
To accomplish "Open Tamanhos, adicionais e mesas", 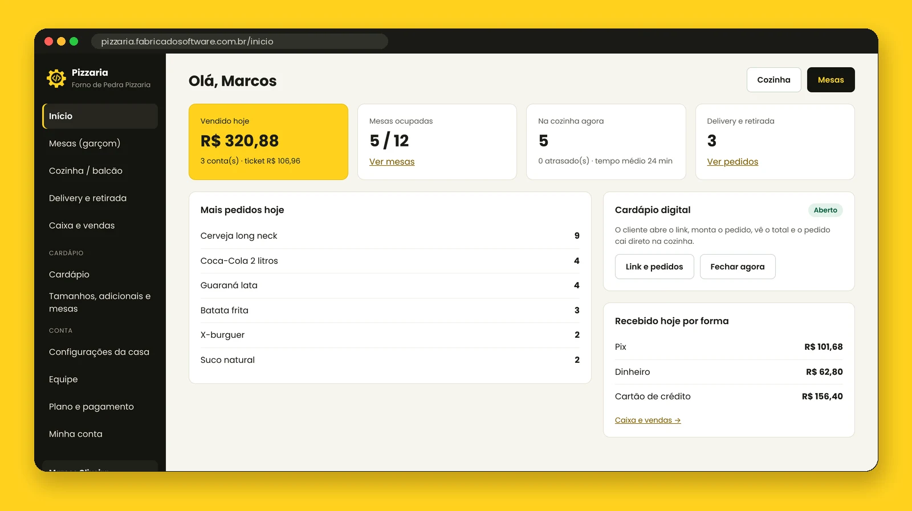I will click(100, 302).
